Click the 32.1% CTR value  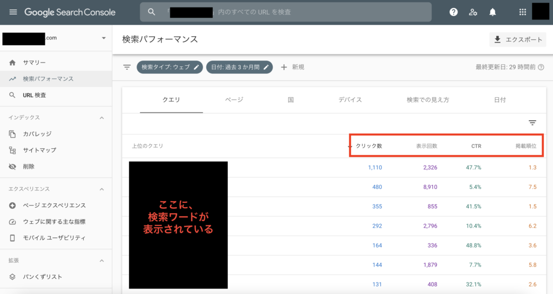(x=473, y=284)
